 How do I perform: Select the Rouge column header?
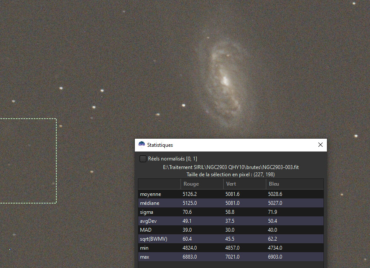click(191, 184)
